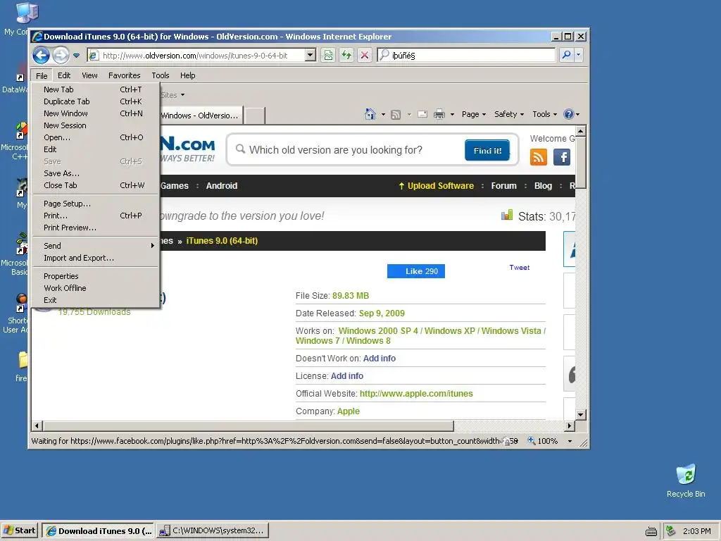Refresh the page with green arrows icon
This screenshot has height=541, width=721.
tap(346, 55)
